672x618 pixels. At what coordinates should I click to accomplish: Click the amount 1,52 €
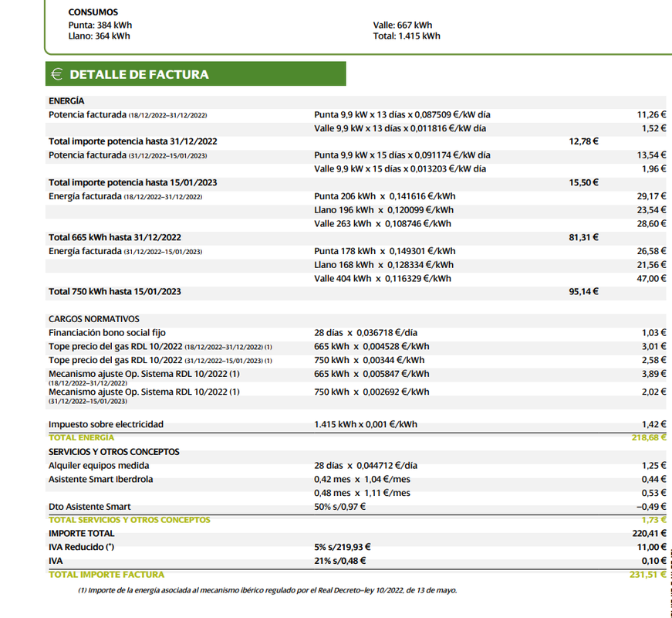(654, 128)
